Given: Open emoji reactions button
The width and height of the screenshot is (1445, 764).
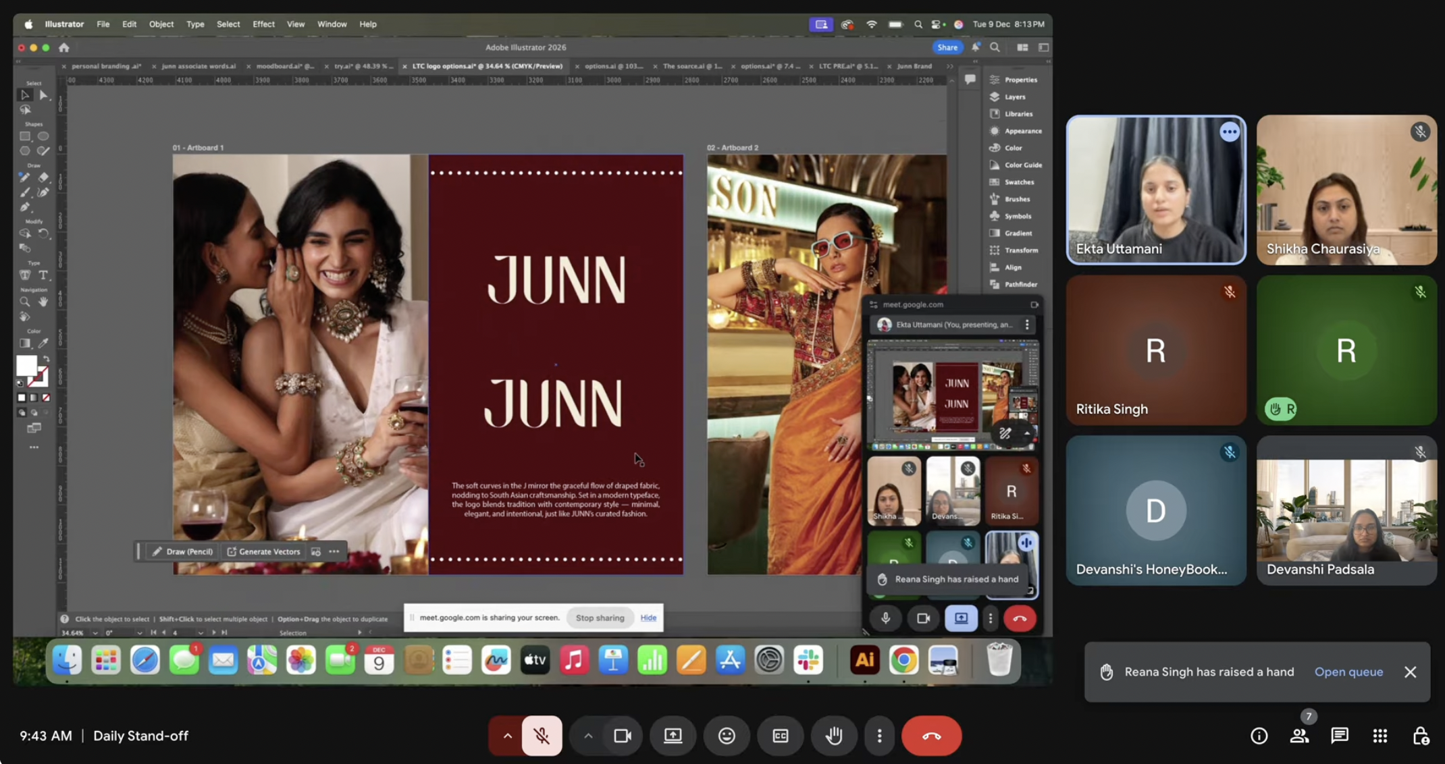Looking at the screenshot, I should click(727, 736).
